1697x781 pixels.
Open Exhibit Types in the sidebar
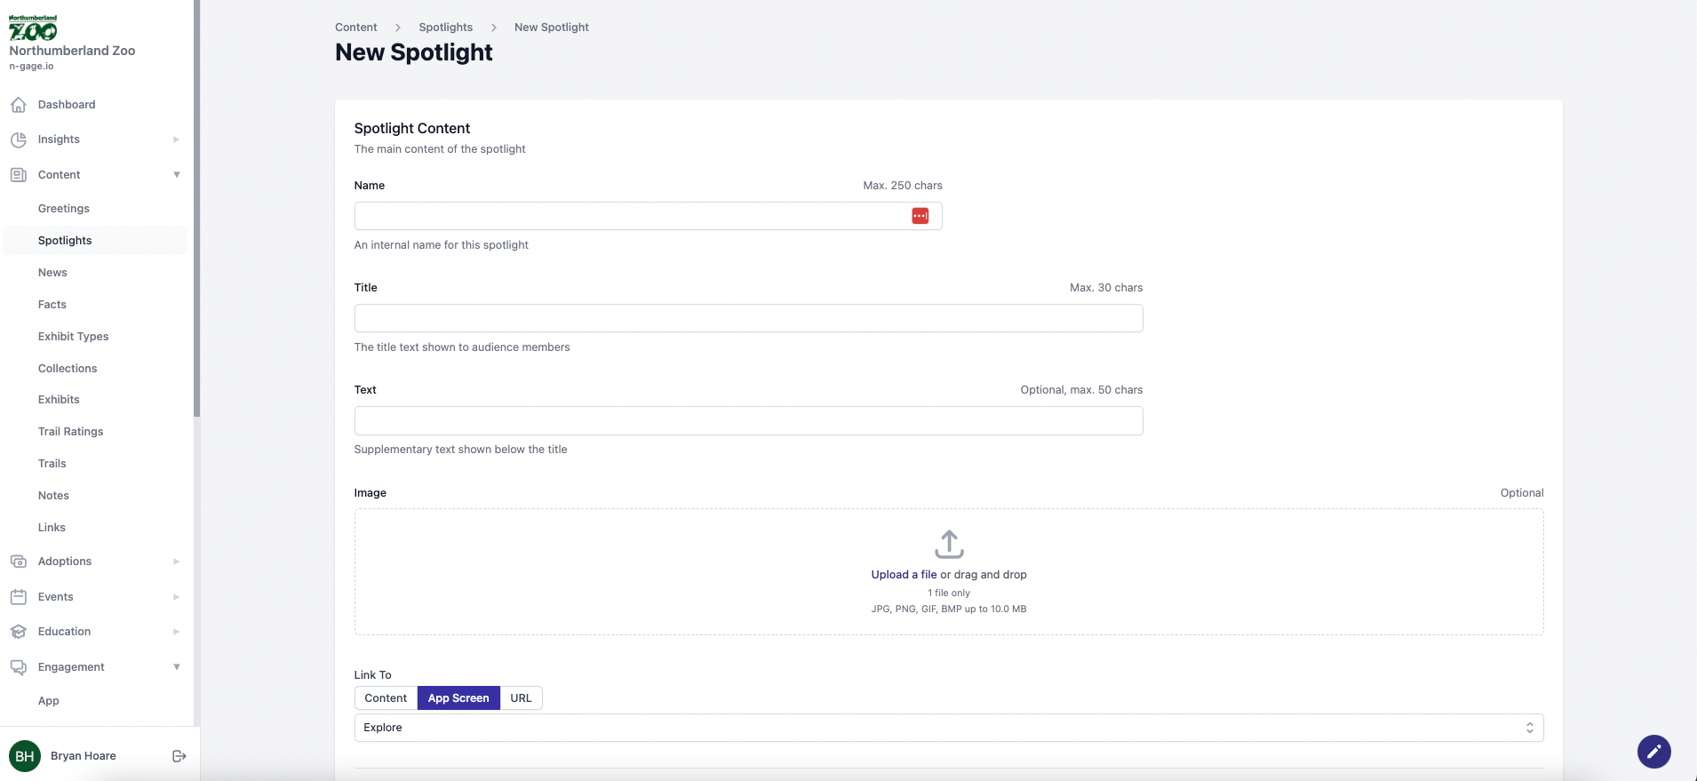[73, 337]
